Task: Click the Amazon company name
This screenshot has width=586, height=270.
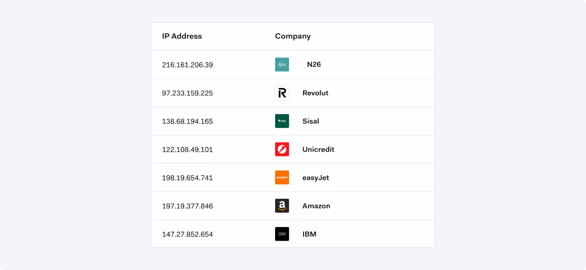Action: [316, 206]
